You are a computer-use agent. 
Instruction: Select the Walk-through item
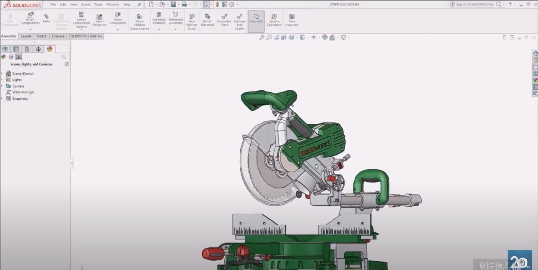click(20, 92)
